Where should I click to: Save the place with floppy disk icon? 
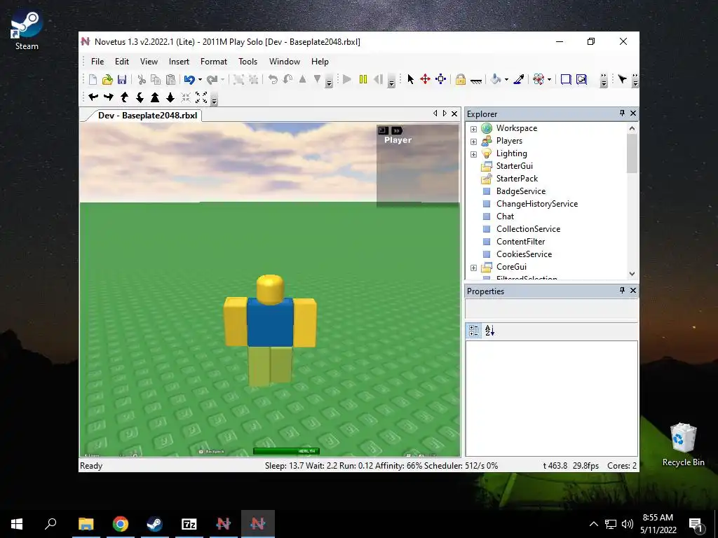point(122,80)
